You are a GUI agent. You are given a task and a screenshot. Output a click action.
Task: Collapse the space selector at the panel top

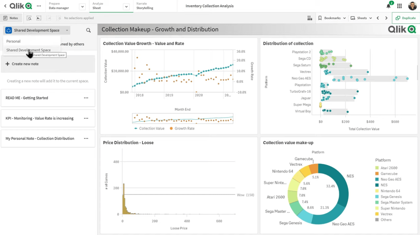[x=37, y=30]
